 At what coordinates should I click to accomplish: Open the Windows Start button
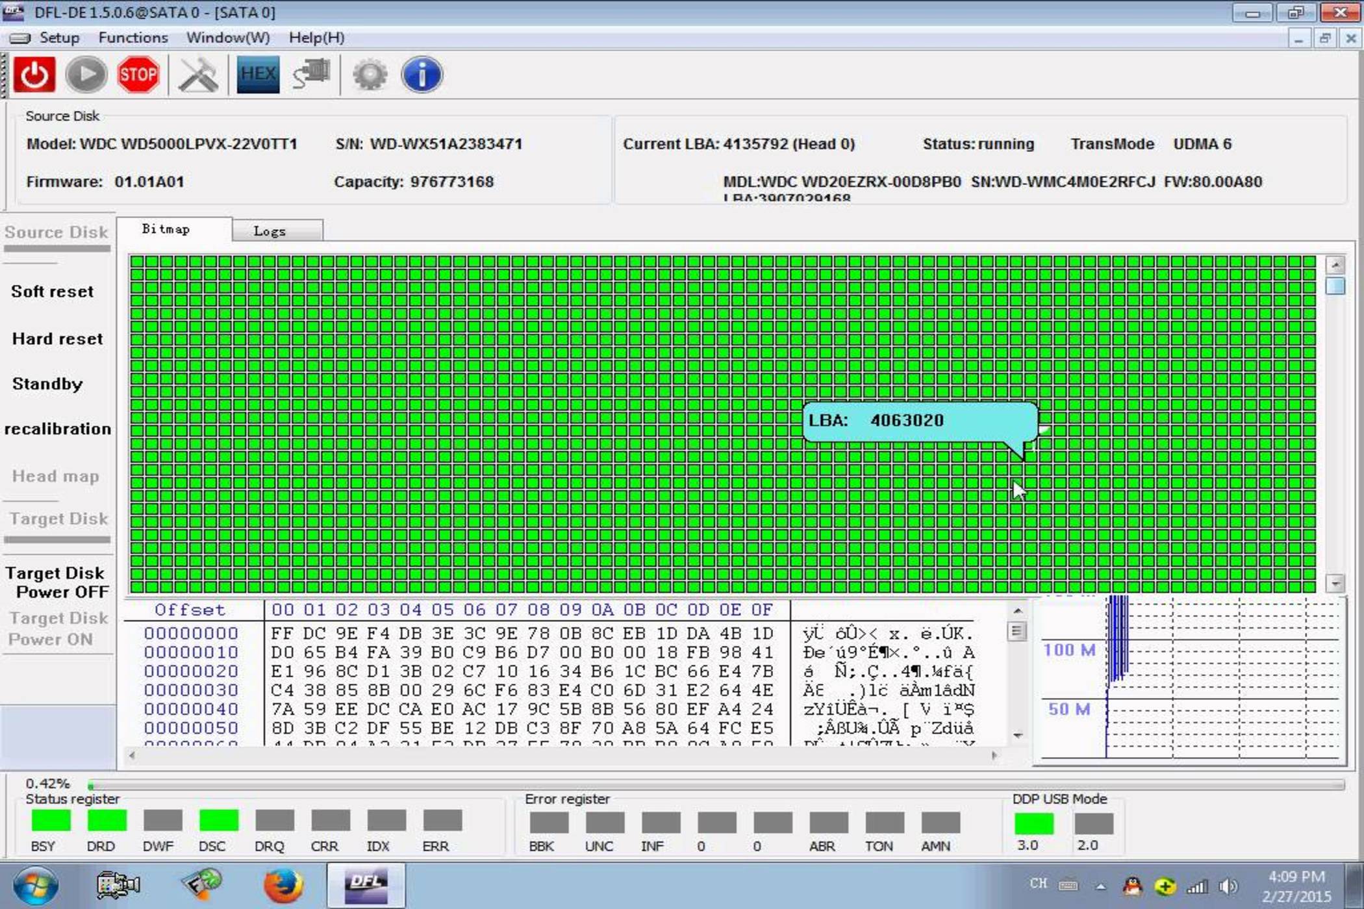pyautogui.click(x=35, y=886)
